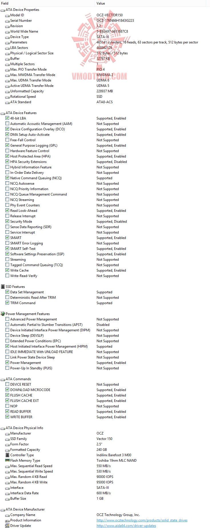Toggle Device Sleep (DEVSLP) checkbox

tap(7, 335)
